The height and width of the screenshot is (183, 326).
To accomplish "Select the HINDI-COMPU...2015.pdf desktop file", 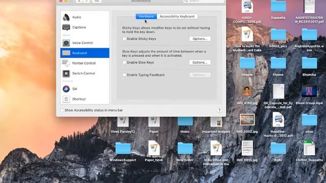I will click(x=247, y=7).
